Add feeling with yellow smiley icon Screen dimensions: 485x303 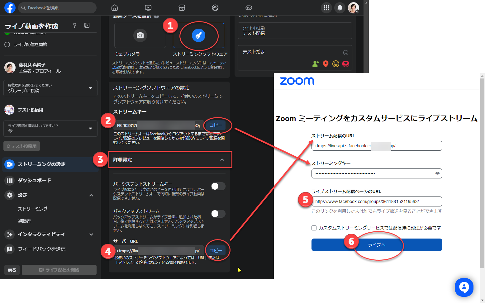pos(336,64)
